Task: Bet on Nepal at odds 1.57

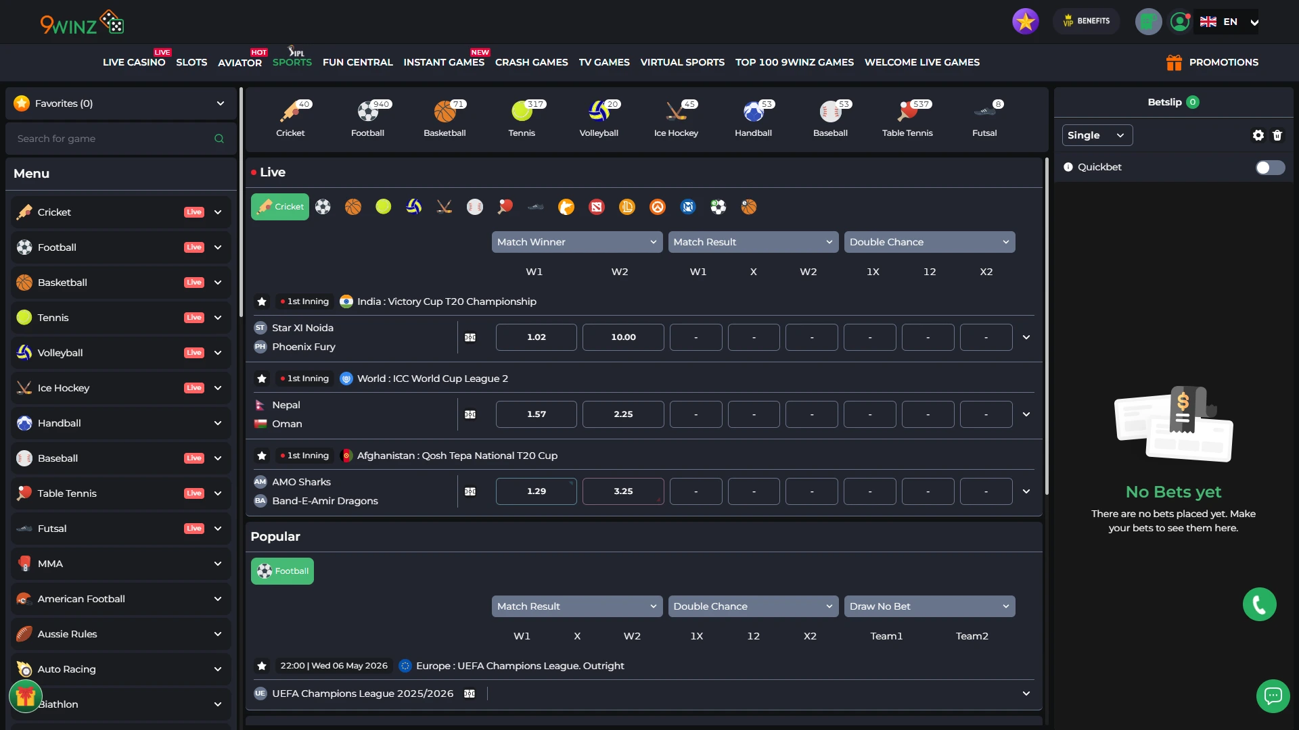Action: tap(537, 414)
